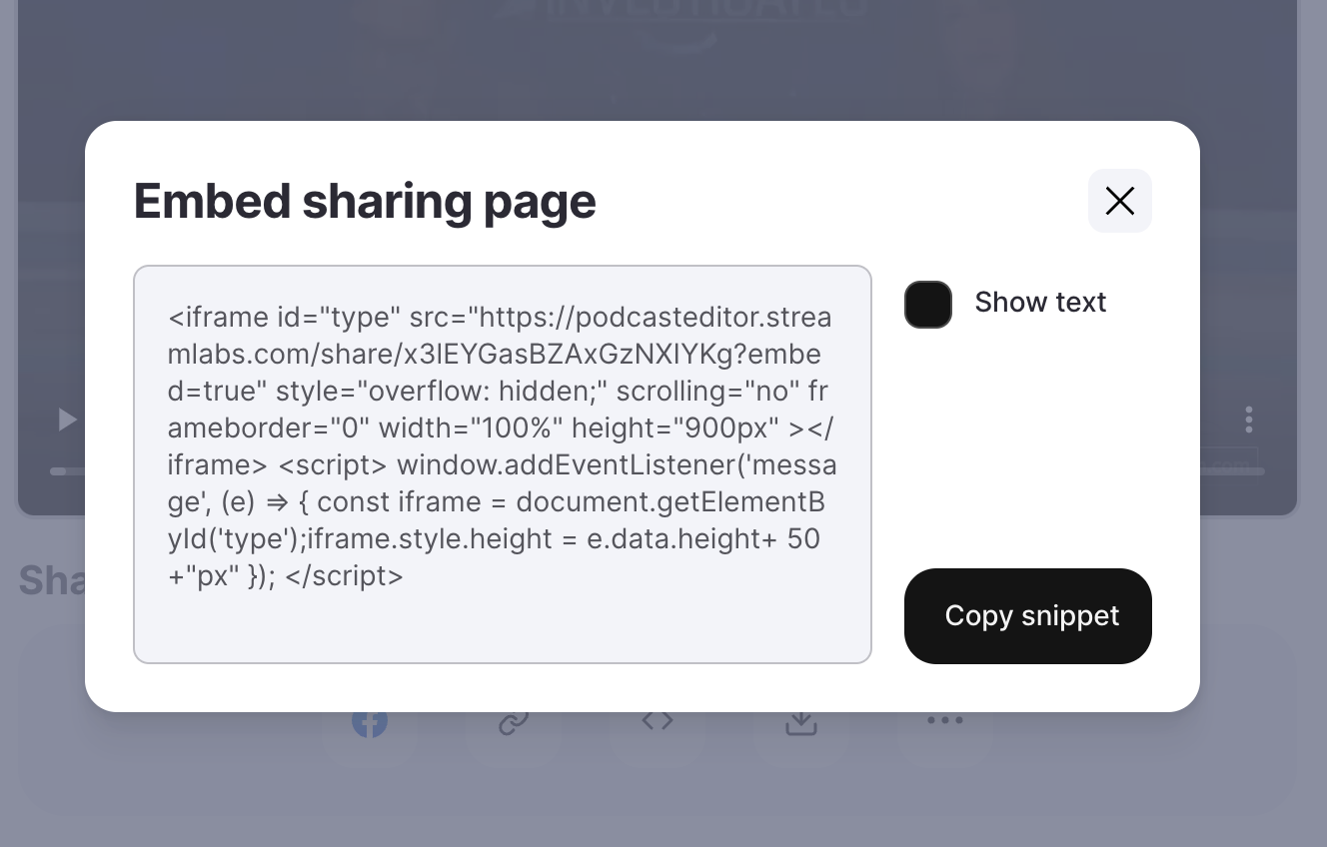Click the Embed sharing page heading
Screen dimensions: 1327x847
click(x=365, y=201)
